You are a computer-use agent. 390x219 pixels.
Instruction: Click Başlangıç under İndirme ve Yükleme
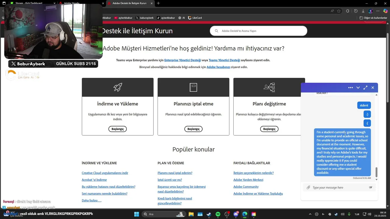coord(118,129)
